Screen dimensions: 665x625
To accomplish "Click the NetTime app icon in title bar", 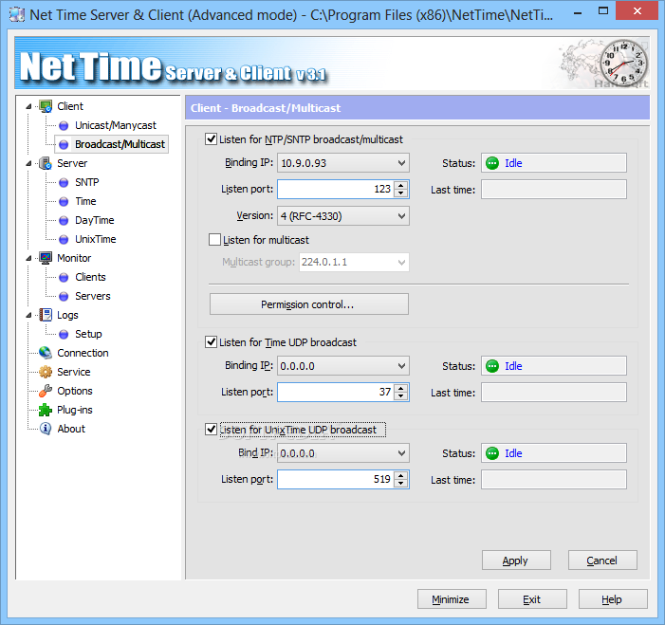I will (x=17, y=15).
